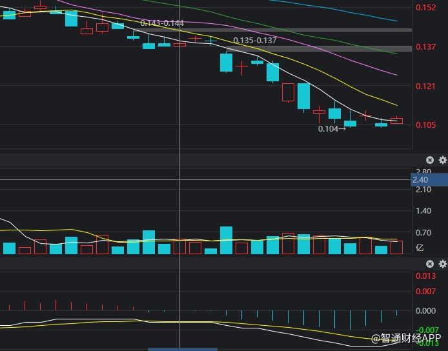The height and width of the screenshot is (351, 448).
Task: Open MACD panel settings gear
Action: pos(442,264)
